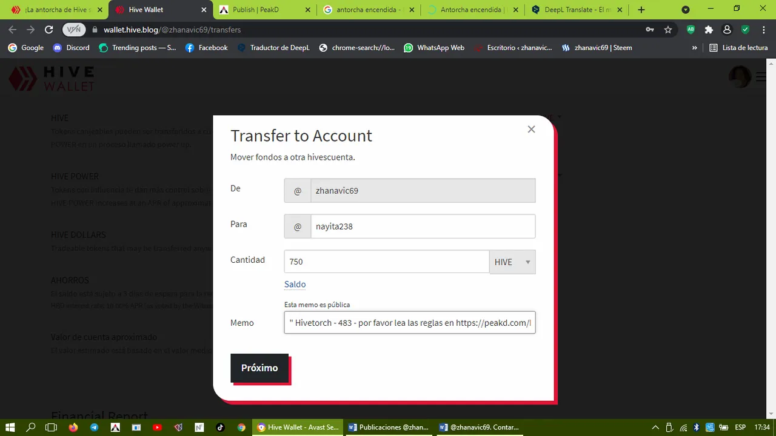Click the browser back arrow
This screenshot has width=776, height=436.
(x=12, y=30)
